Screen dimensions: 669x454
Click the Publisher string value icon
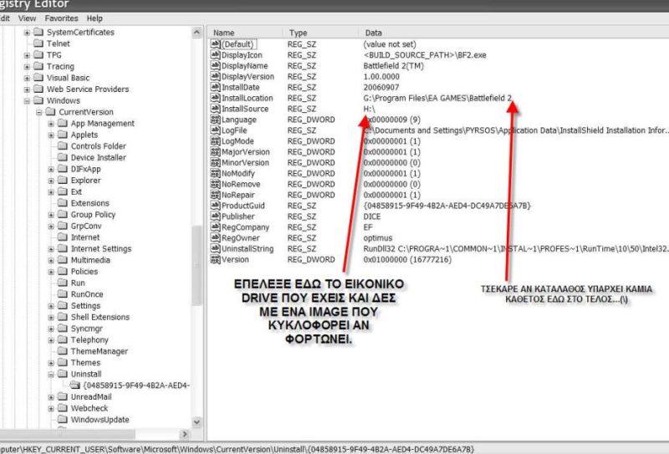[x=216, y=217]
